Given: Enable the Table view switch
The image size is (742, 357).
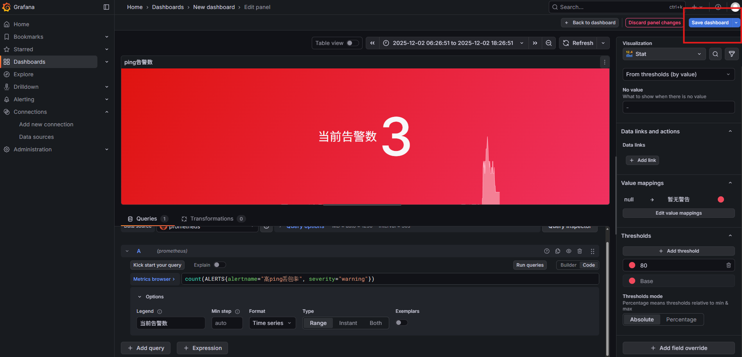Looking at the screenshot, I should (x=352, y=43).
